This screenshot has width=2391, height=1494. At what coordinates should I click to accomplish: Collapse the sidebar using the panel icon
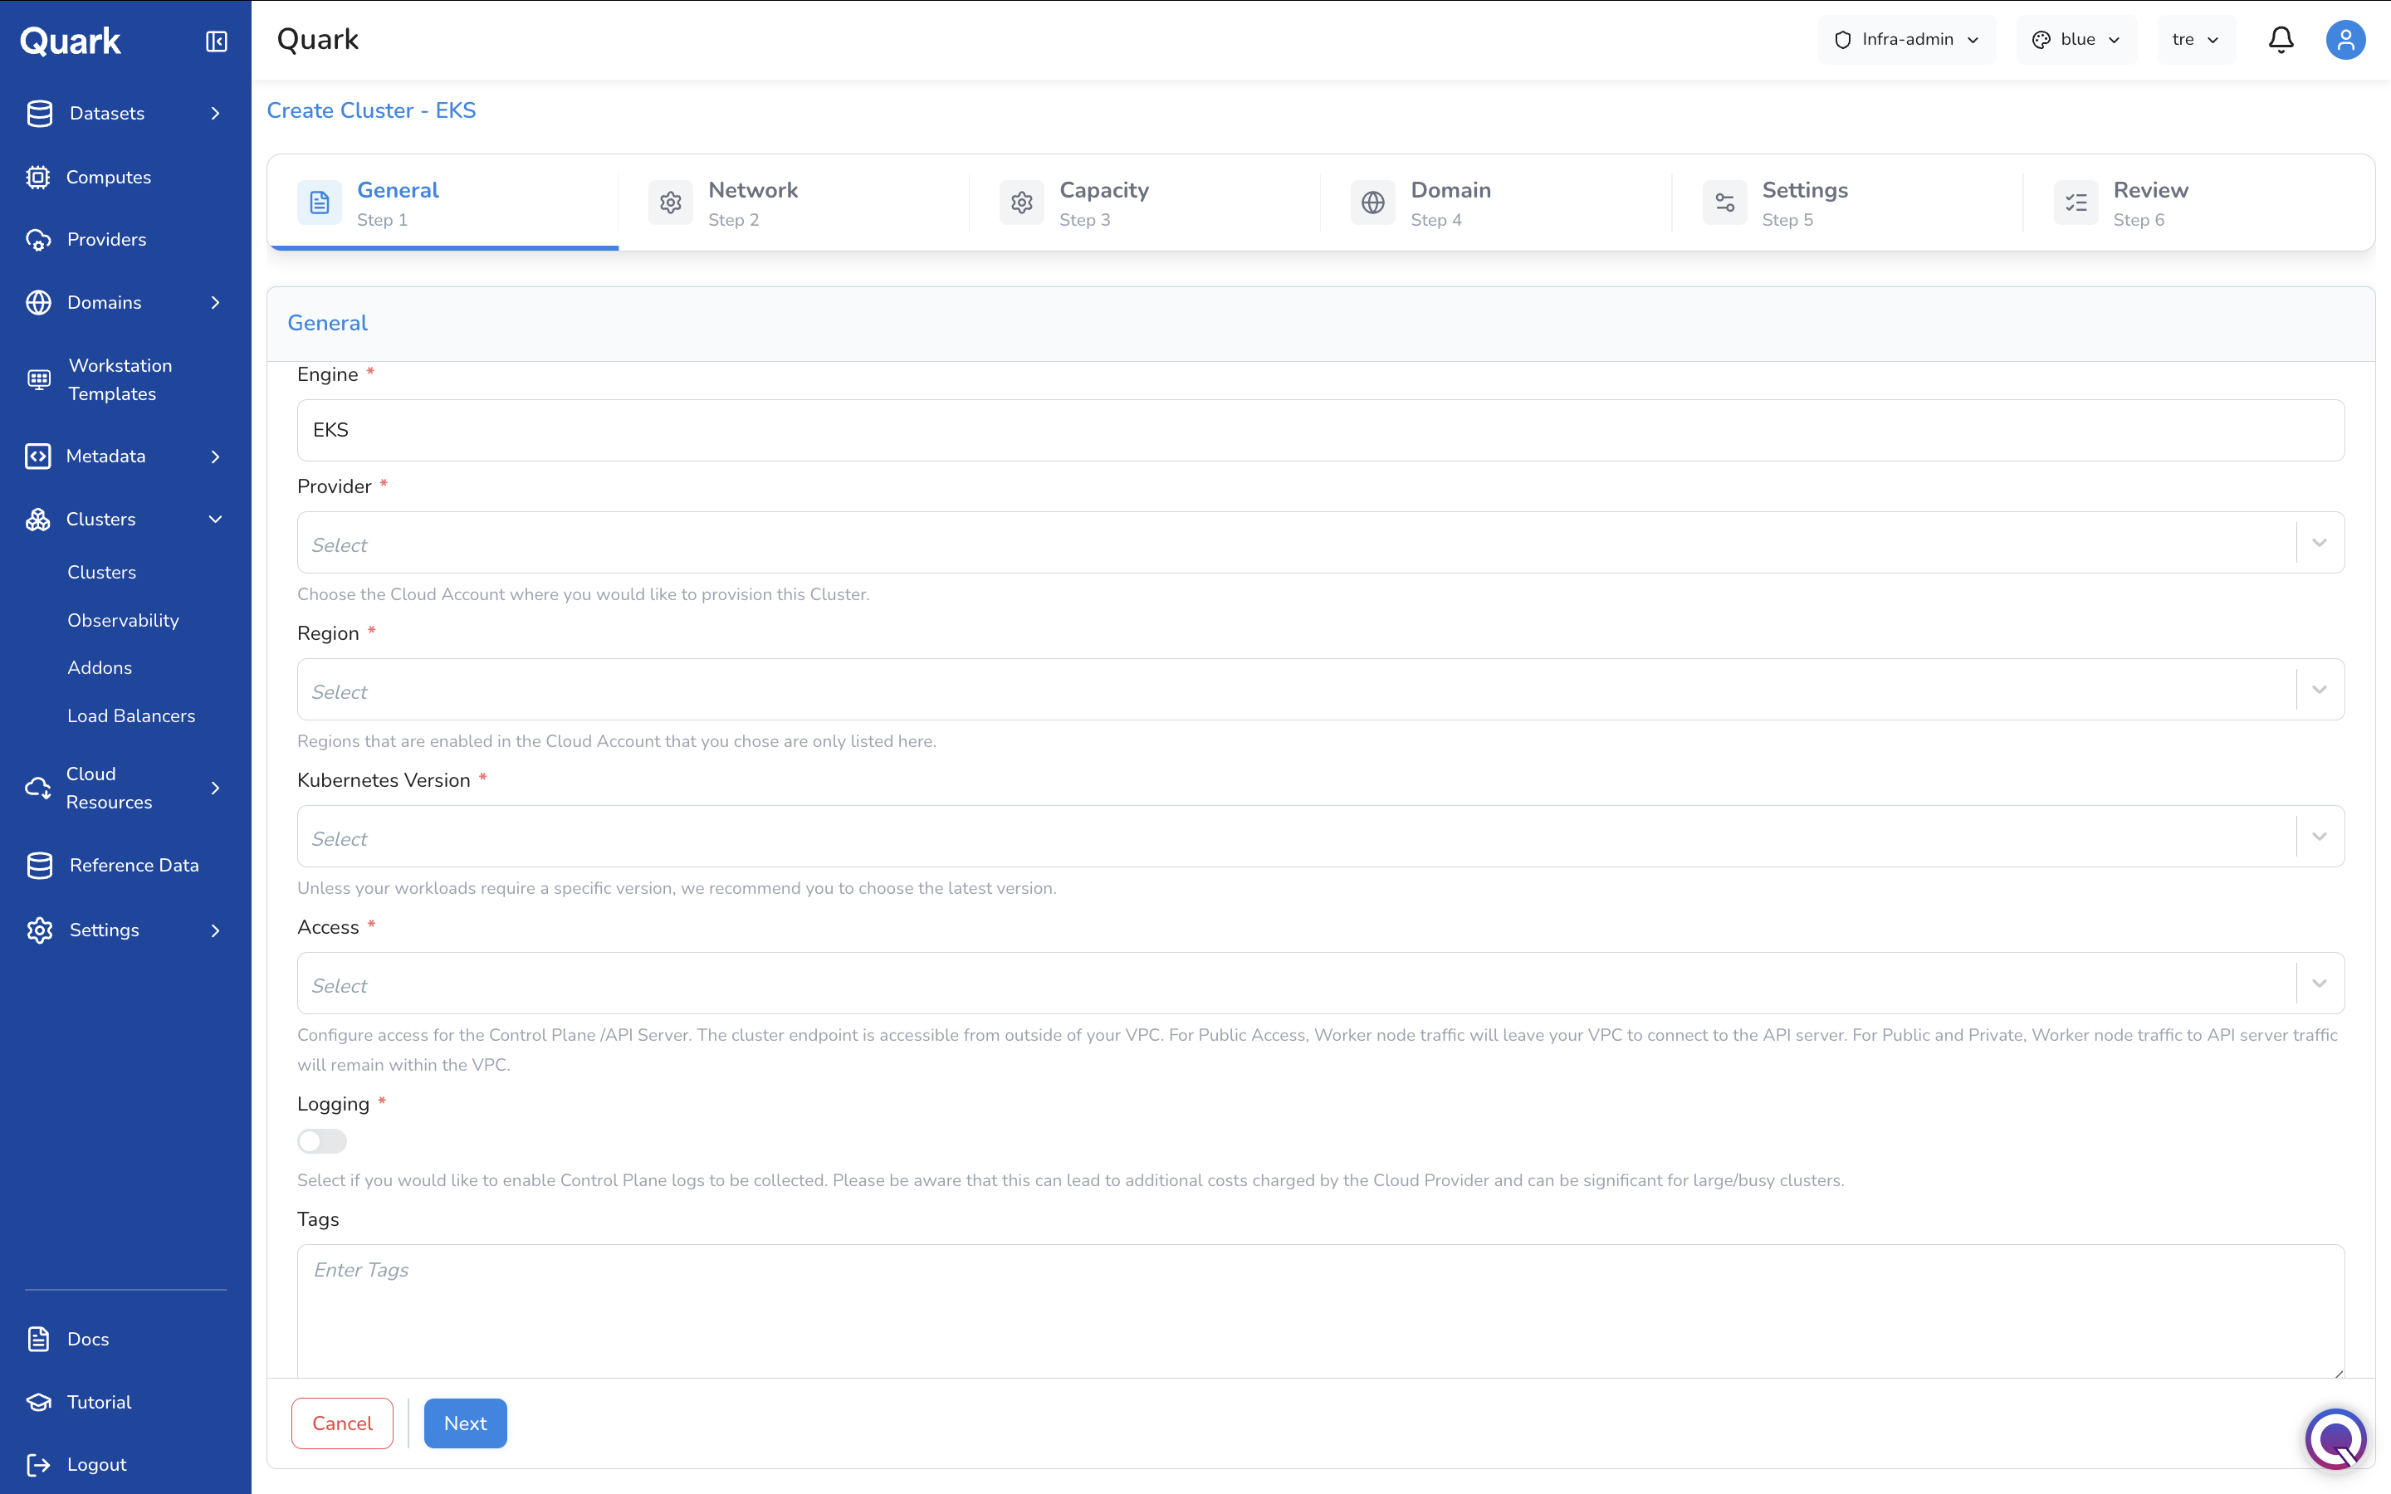pyautogui.click(x=217, y=41)
